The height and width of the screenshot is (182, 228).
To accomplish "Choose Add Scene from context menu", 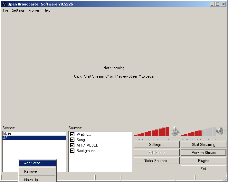I will (37, 163).
